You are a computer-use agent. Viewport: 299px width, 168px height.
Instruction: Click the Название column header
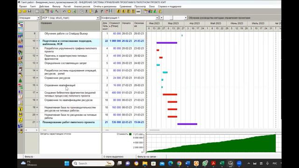click(70, 26)
